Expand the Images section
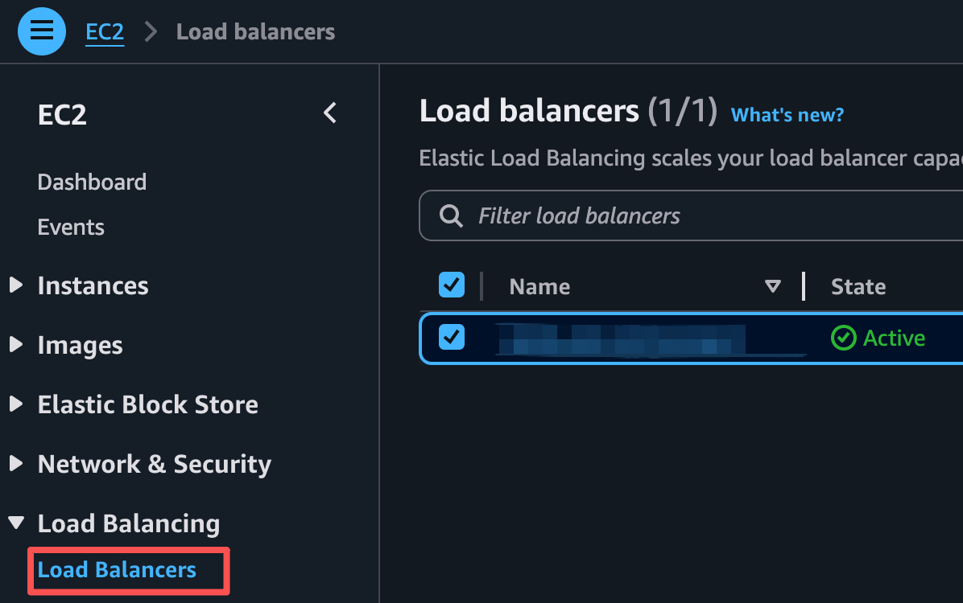The width and height of the screenshot is (963, 603). (16, 344)
